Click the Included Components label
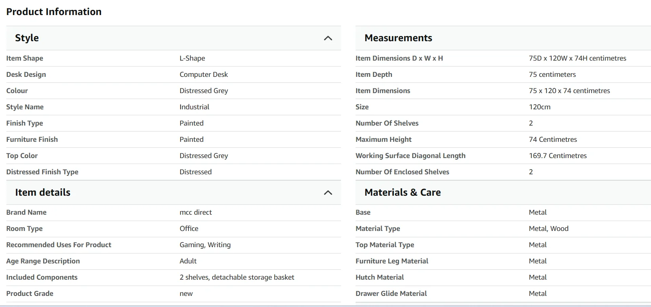This screenshot has width=651, height=307. tap(42, 277)
